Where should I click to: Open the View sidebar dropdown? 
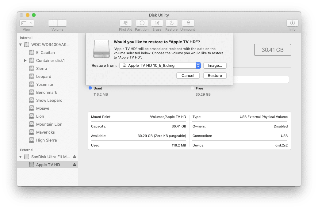coord(27,23)
